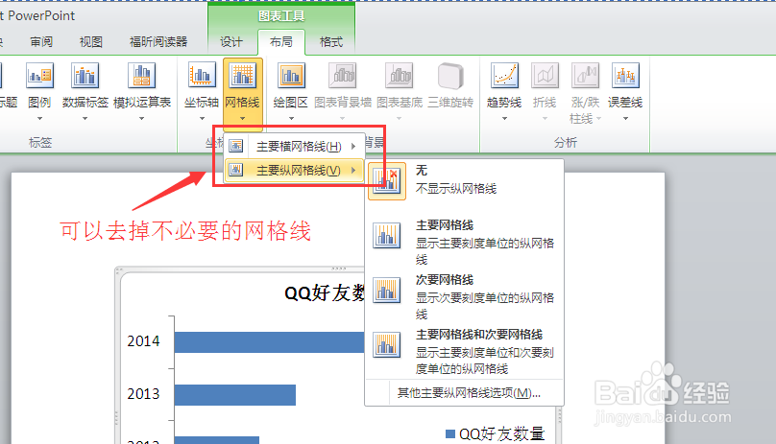Select the 2014 blue bar in chart
The width and height of the screenshot is (776, 444).
[x=269, y=342]
